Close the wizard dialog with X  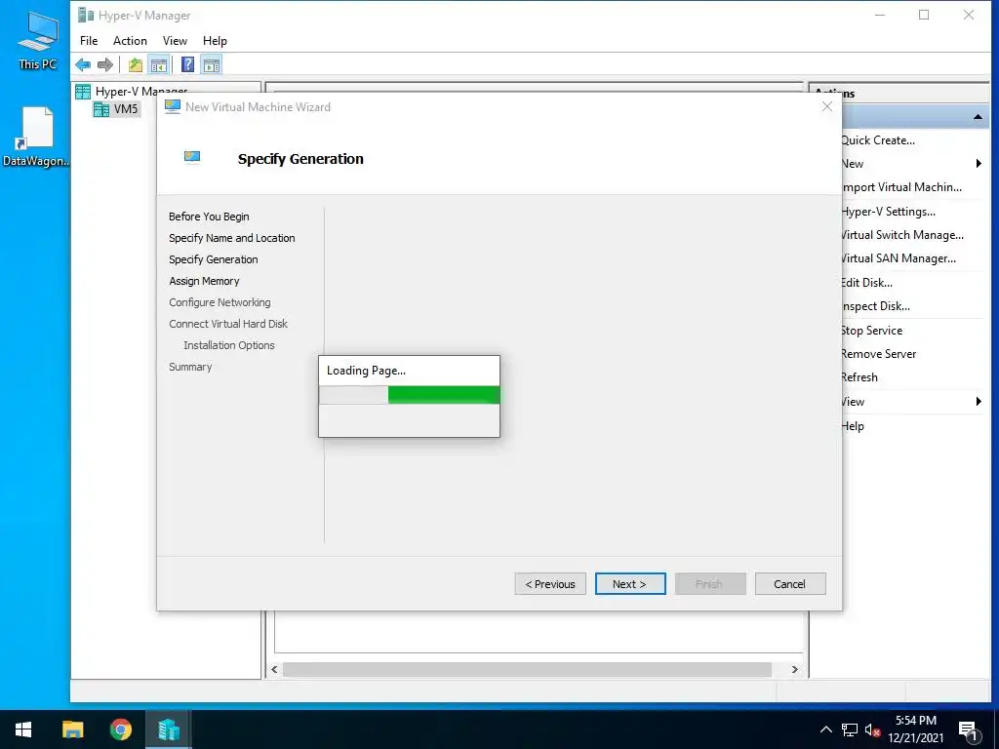pyautogui.click(x=827, y=107)
